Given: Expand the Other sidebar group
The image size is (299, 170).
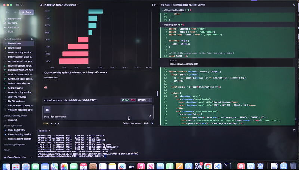Looking at the screenshot, I should click(x=7, y=150).
